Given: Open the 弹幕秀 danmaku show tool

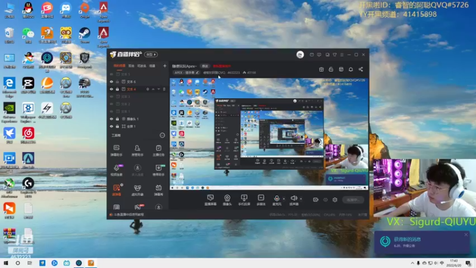Looking at the screenshot, I should click(158, 190).
